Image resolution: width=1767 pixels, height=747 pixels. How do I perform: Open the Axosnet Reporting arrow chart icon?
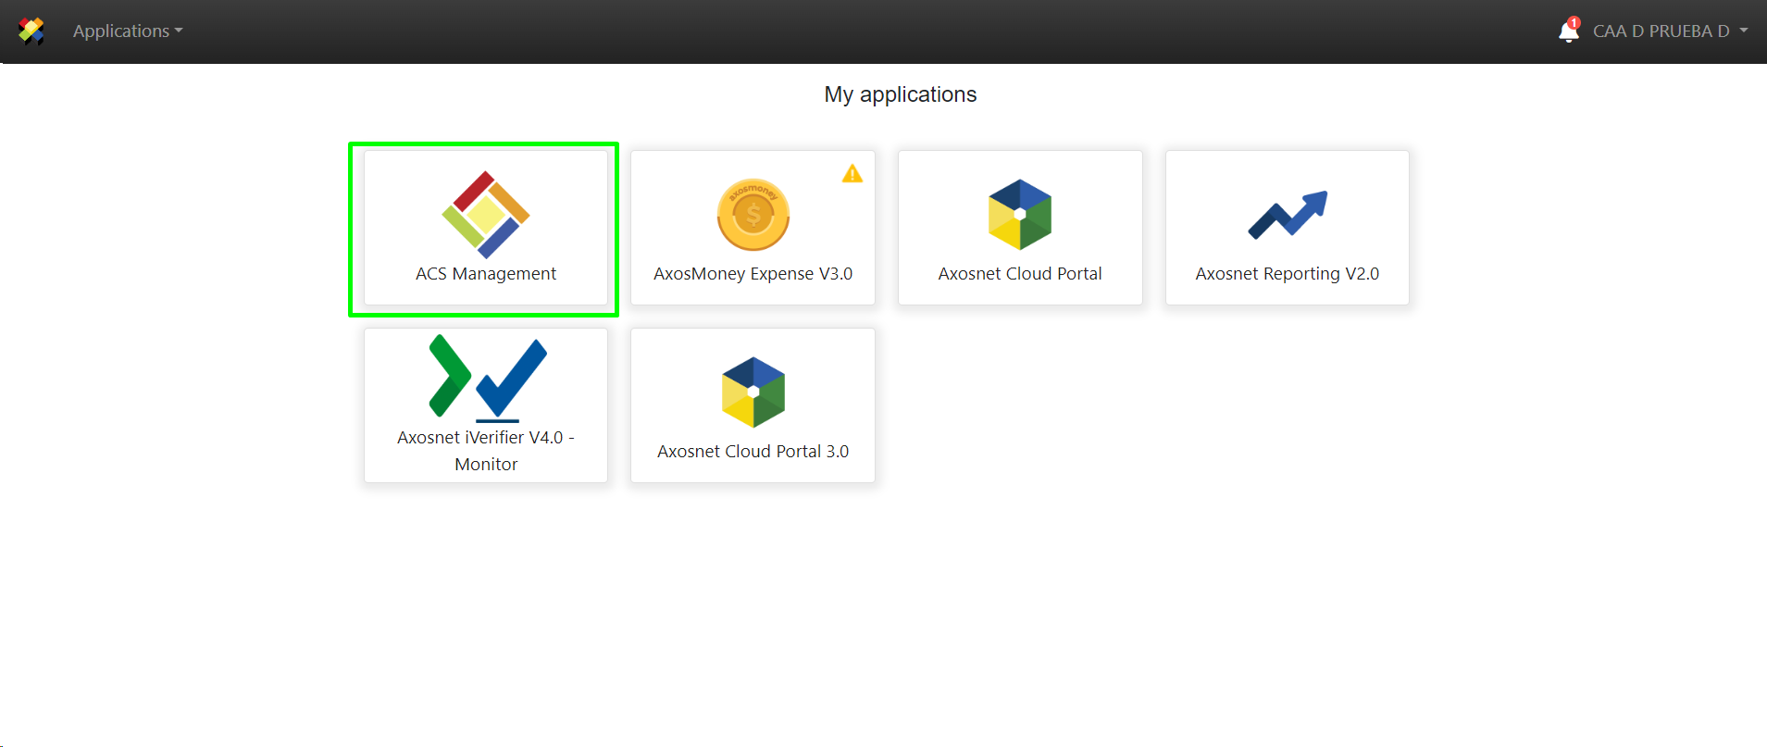coord(1287,215)
